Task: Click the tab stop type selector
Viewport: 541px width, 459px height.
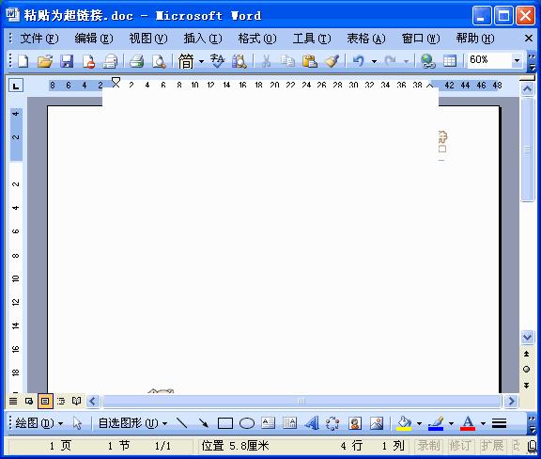Action: pyautogui.click(x=16, y=86)
